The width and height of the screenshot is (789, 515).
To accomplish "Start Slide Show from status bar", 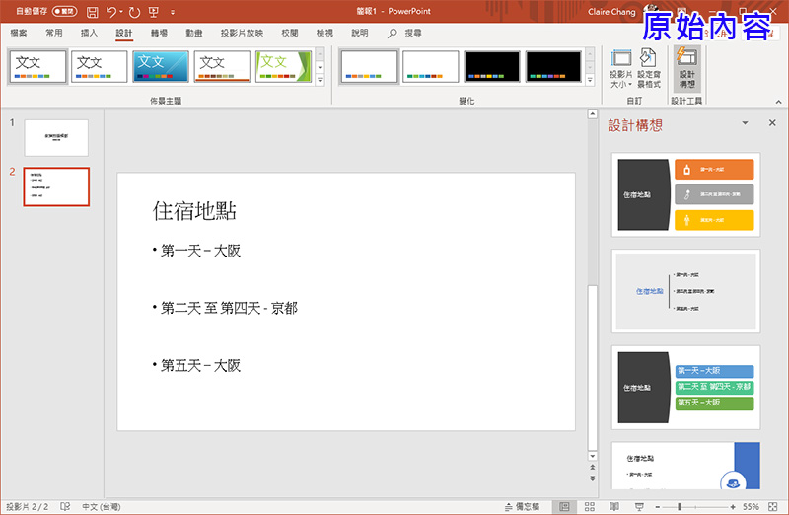I will 639,507.
